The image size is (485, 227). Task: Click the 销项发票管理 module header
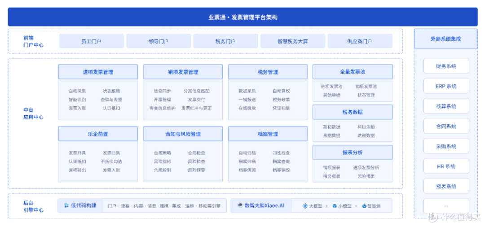click(x=183, y=72)
